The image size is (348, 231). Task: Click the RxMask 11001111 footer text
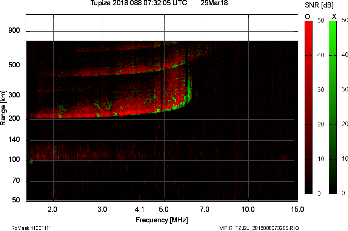point(31,228)
